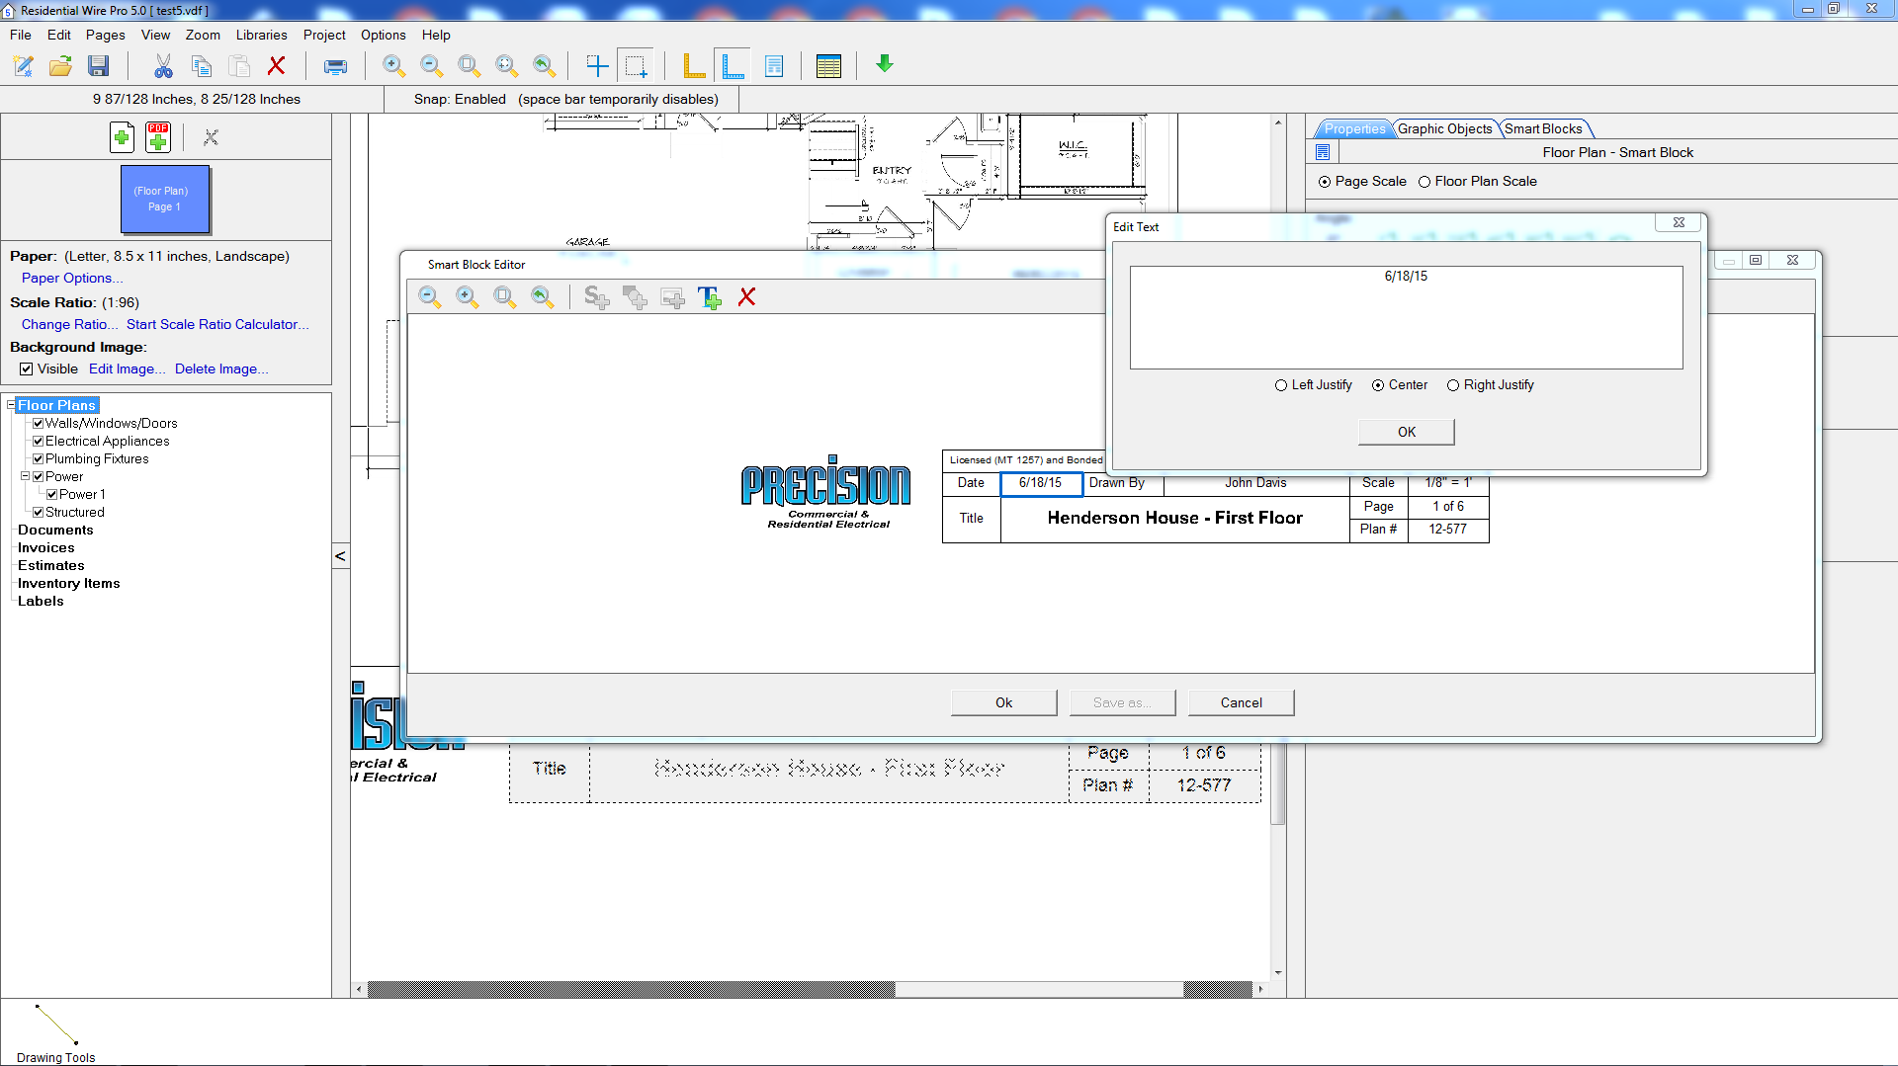
Task: Select the Left Justify radio button
Action: click(1281, 385)
